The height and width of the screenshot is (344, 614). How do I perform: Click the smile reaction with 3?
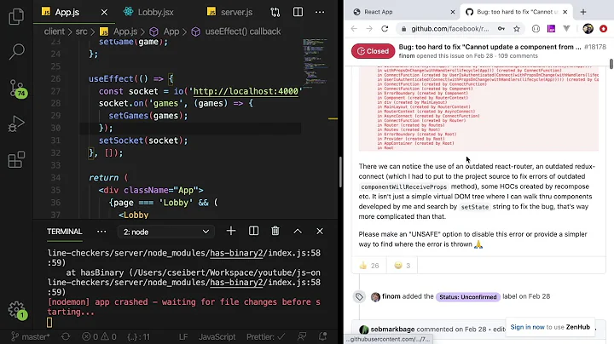click(403, 266)
